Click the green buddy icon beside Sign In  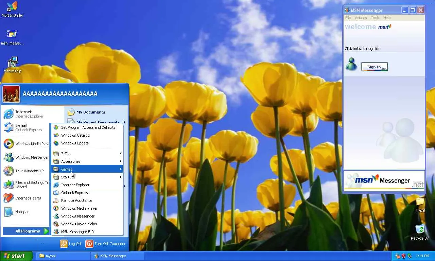click(x=351, y=64)
